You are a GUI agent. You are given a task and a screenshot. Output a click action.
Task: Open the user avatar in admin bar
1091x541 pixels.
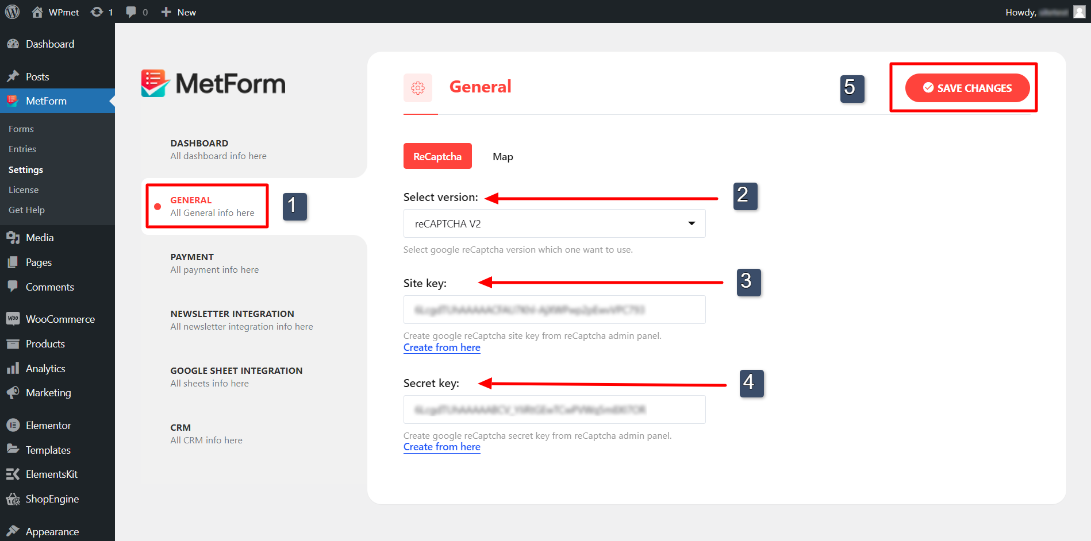pyautogui.click(x=1079, y=12)
